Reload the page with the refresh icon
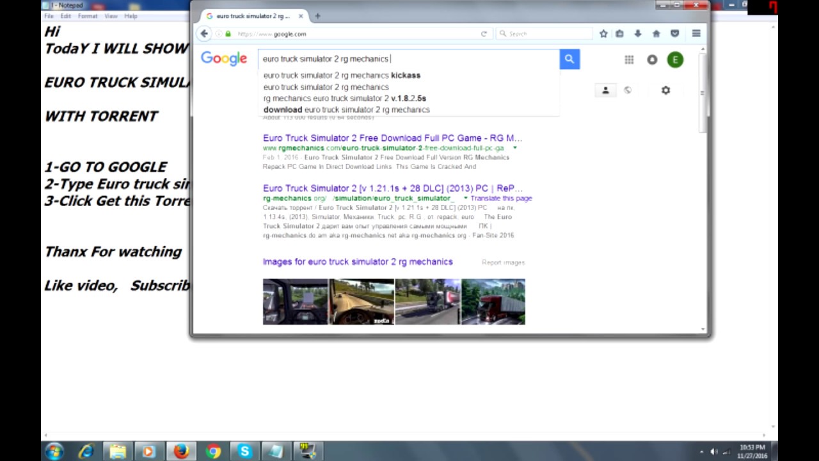819x461 pixels. (x=484, y=33)
